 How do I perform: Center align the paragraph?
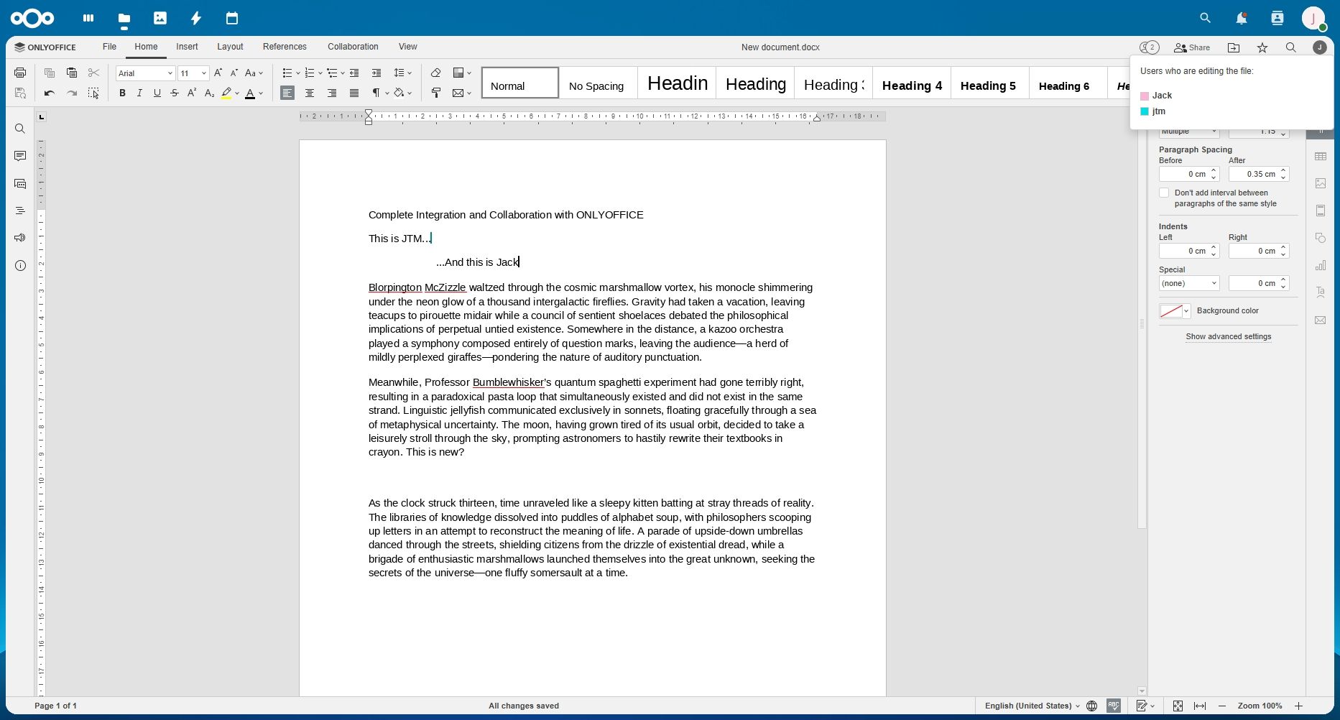[x=310, y=93]
